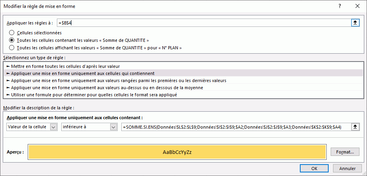This screenshot has width=367, height=176.
Task: Click the 'Appliquer les règles à' range field
Action: click(203, 22)
